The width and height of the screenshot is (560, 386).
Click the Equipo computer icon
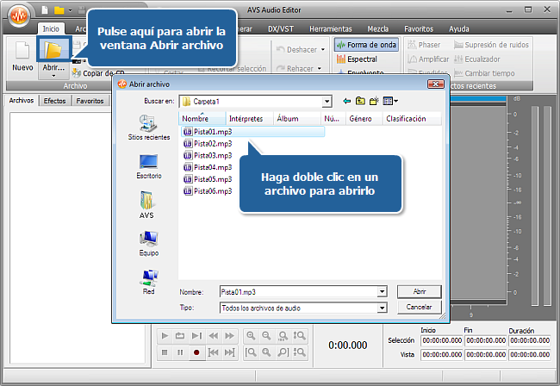pyautogui.click(x=148, y=243)
